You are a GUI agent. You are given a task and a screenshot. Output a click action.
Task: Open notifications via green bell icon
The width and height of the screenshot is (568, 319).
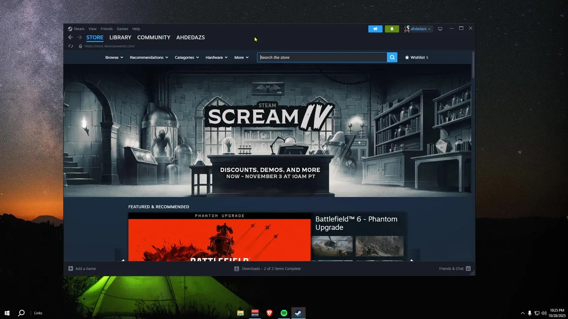(392, 29)
